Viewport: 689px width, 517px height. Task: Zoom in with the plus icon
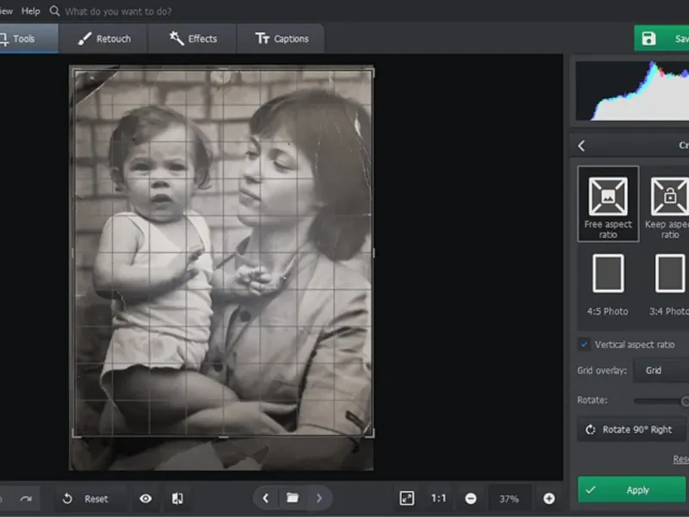pos(549,498)
